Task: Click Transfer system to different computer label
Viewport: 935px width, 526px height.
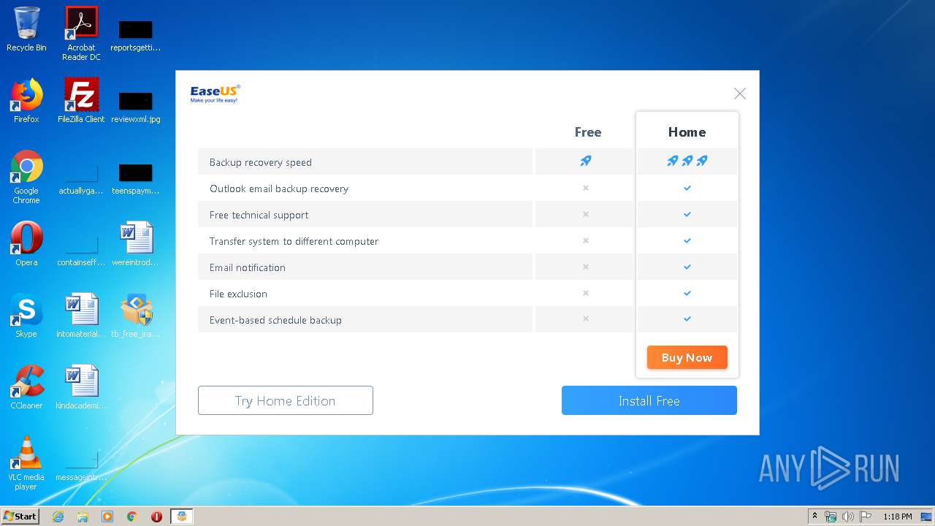Action: point(294,241)
